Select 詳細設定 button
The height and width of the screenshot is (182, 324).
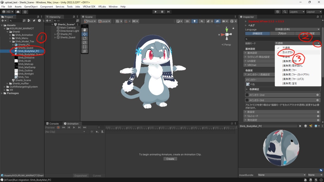point(258,33)
